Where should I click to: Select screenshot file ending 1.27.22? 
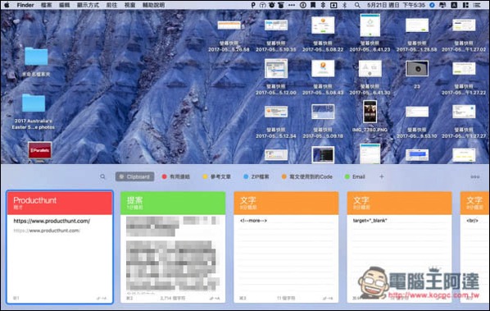(464, 78)
